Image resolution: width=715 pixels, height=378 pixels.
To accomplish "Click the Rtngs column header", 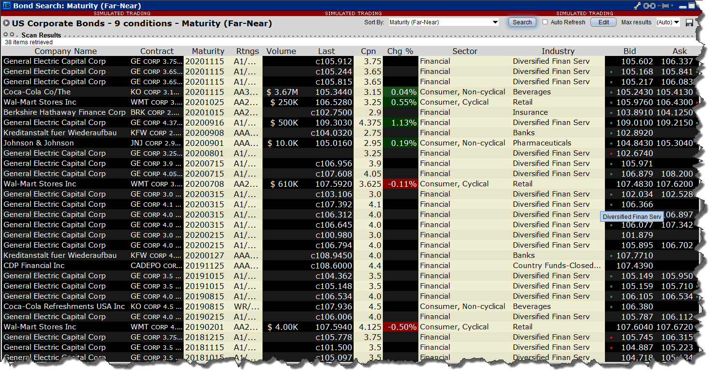I will click(247, 51).
